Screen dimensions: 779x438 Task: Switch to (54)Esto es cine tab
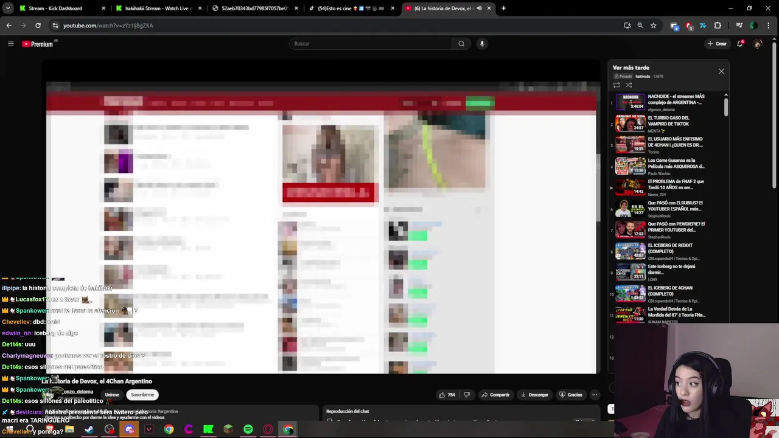point(351,9)
